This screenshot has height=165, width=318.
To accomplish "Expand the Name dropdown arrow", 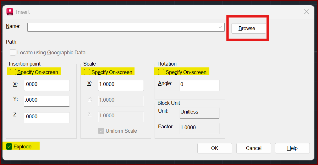I will [x=221, y=27].
